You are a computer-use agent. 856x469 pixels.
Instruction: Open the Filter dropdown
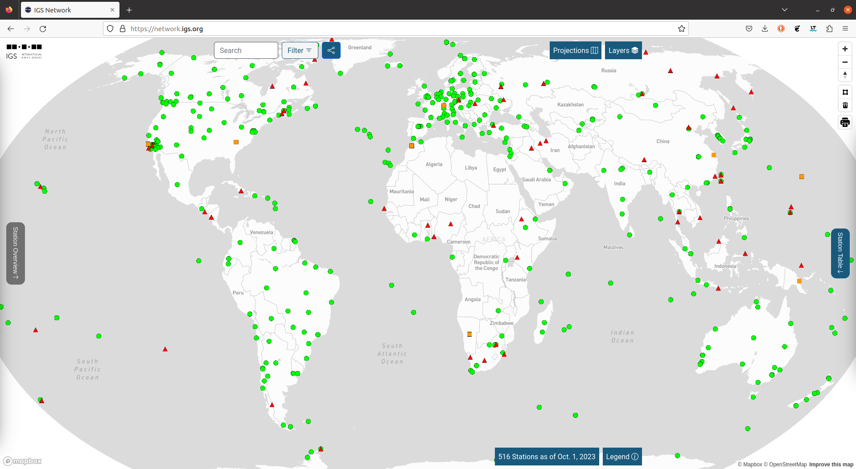pos(300,50)
